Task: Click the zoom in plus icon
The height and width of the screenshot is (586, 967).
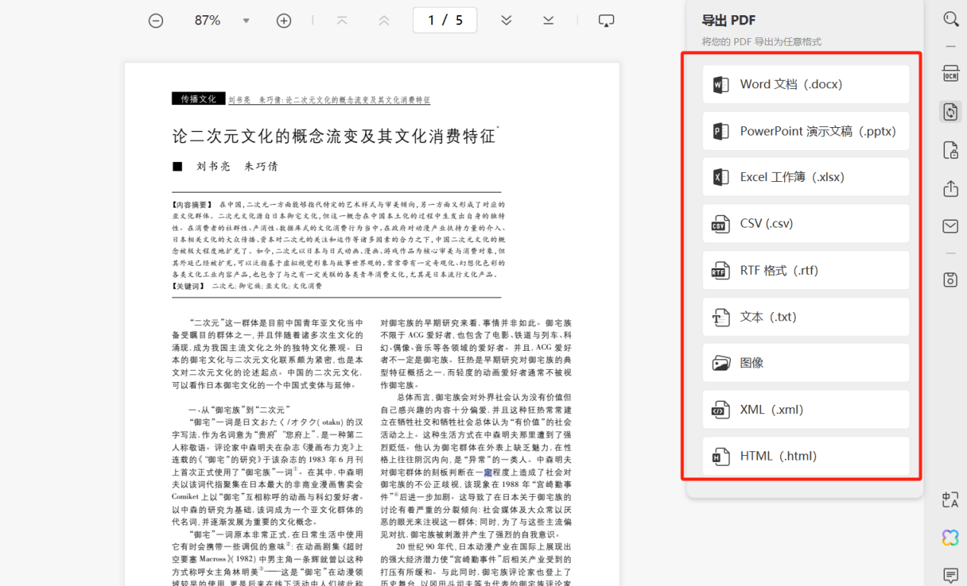Action: pyautogui.click(x=283, y=21)
